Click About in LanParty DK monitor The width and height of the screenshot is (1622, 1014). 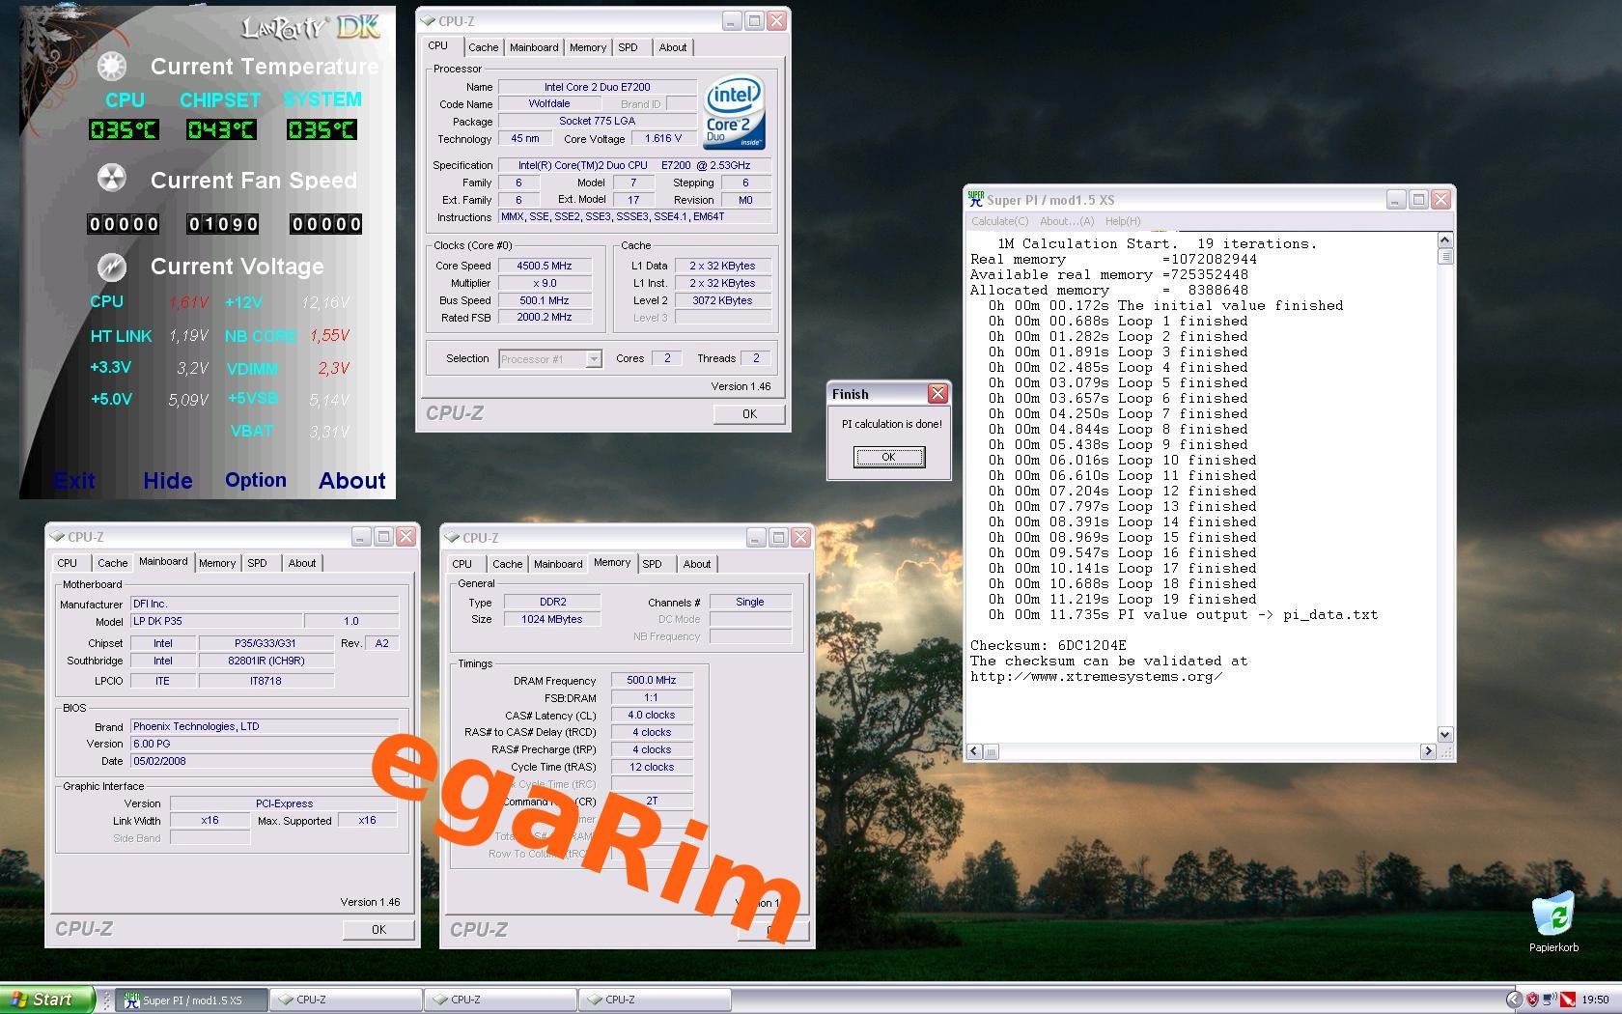pyautogui.click(x=352, y=481)
